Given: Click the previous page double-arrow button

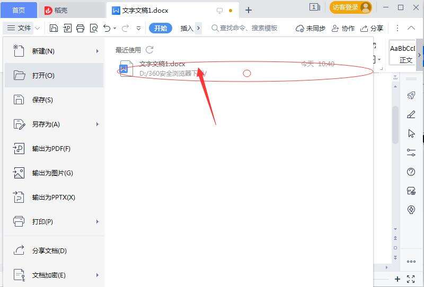Looking at the screenshot, I should pyautogui.click(x=395, y=238).
